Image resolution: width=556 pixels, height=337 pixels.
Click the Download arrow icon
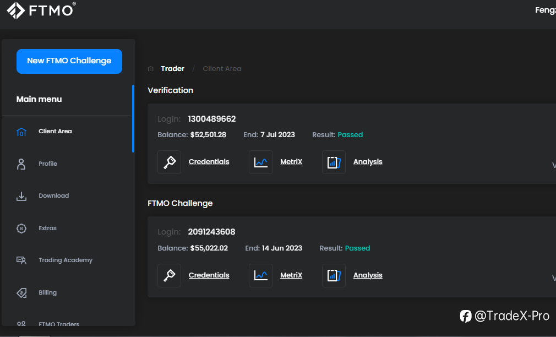tap(21, 196)
